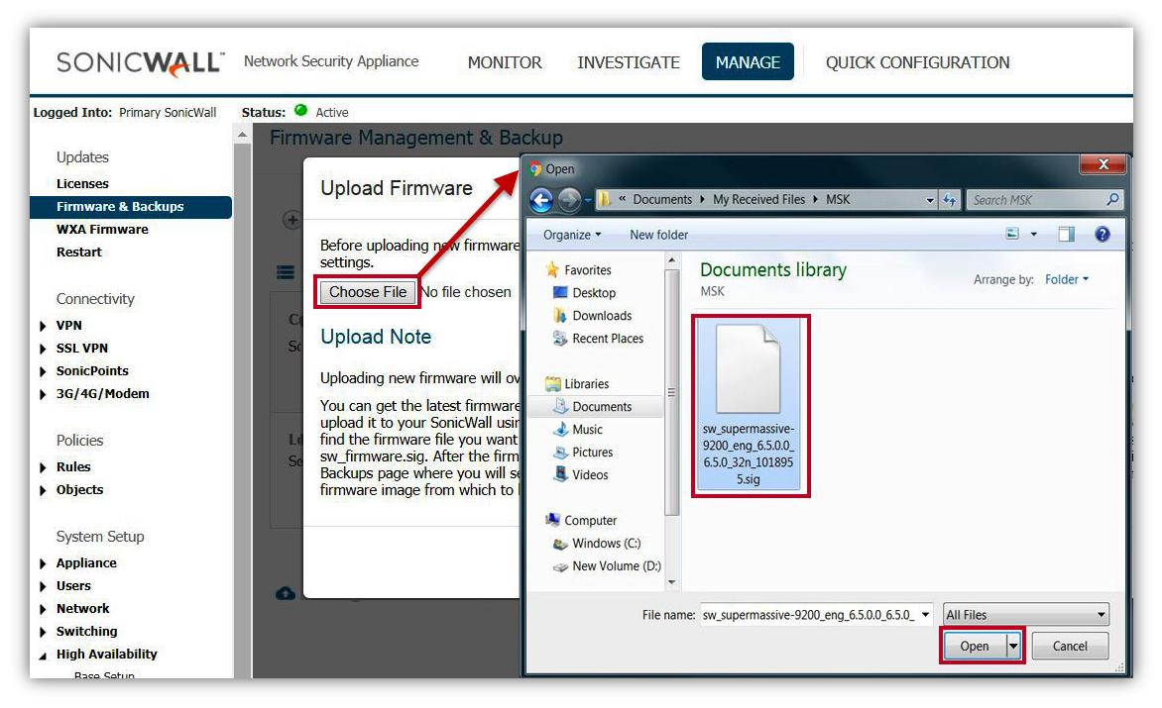
Task: Open Downloads folder in navigation pane
Action: 601,316
